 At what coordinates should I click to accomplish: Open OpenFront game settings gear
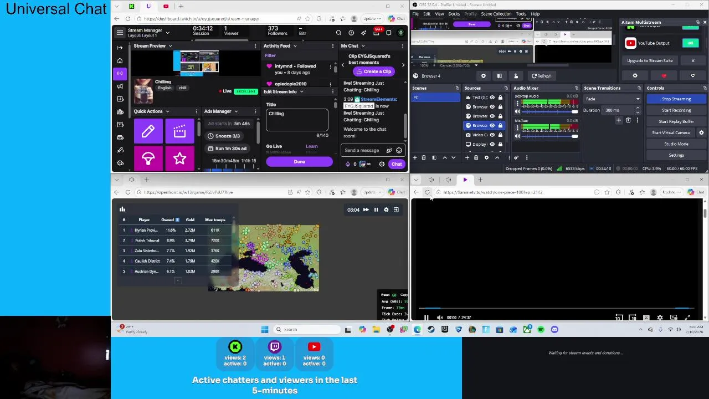point(386,209)
